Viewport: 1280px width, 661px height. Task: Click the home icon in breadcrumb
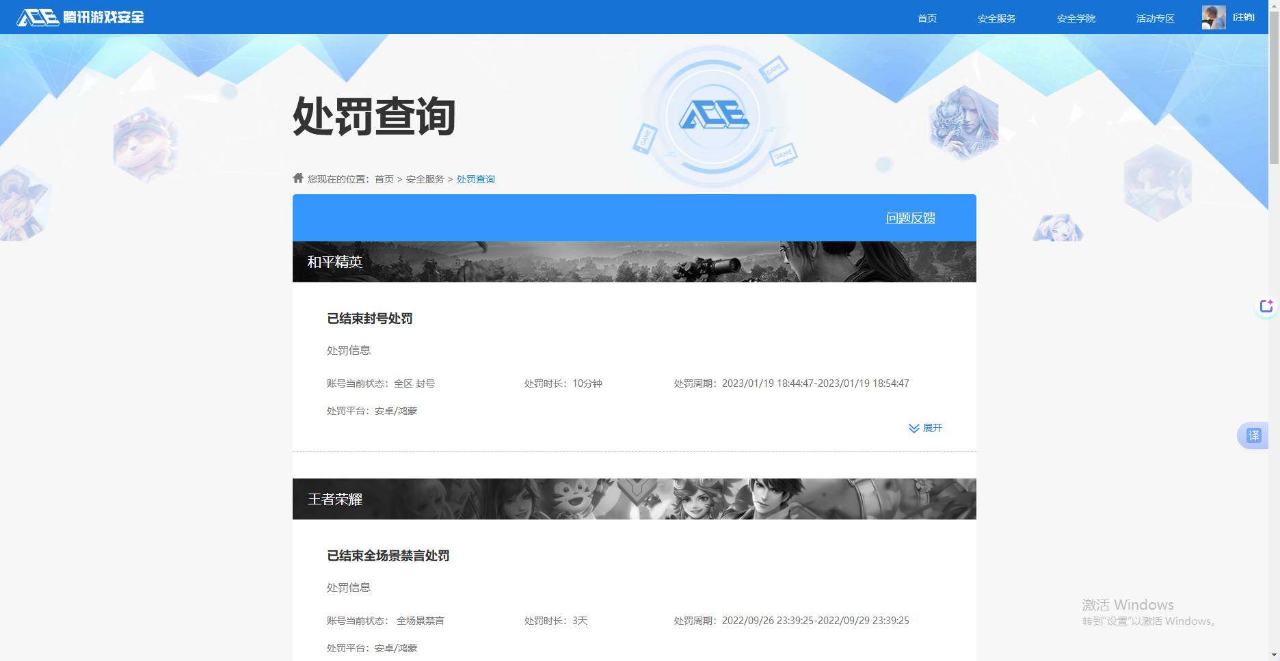click(298, 178)
